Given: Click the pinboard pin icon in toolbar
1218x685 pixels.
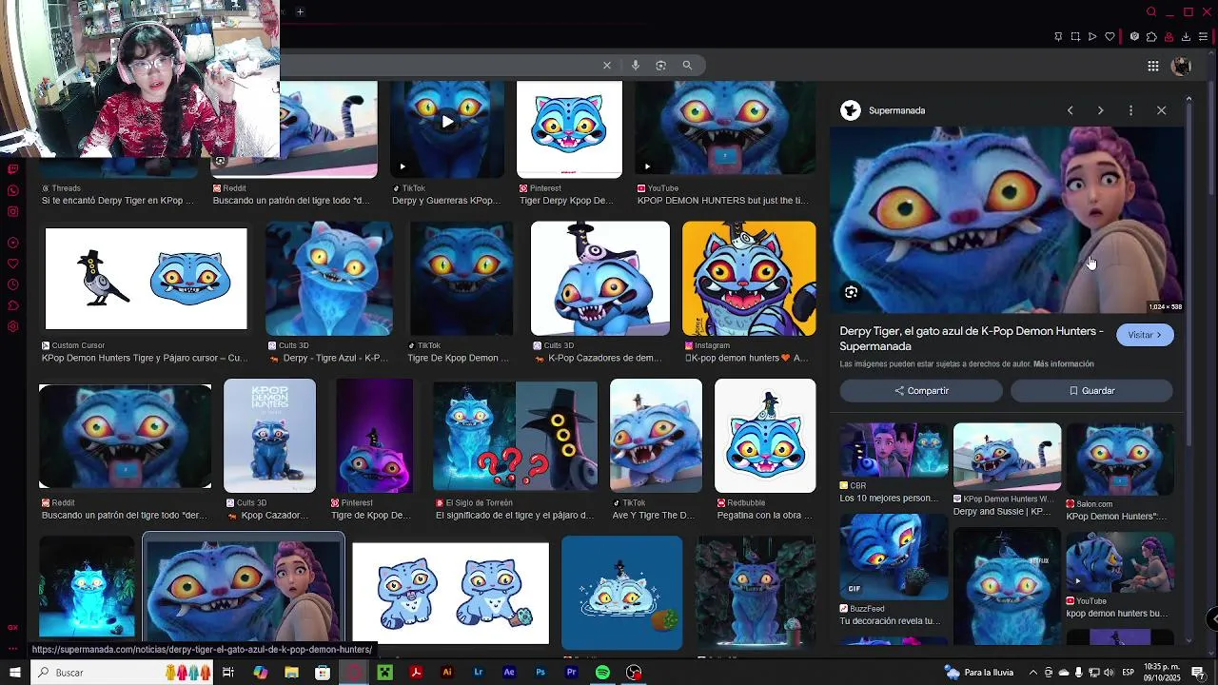Looking at the screenshot, I should click(1058, 37).
